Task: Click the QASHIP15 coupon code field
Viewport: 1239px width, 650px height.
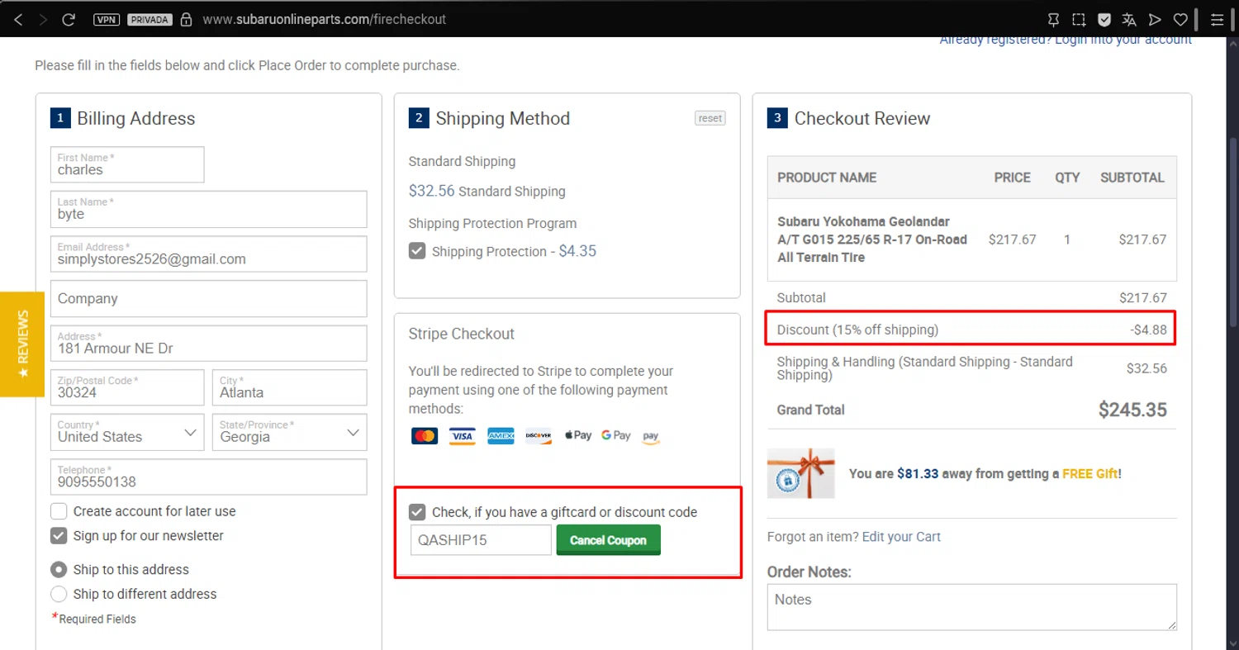Action: 481,540
